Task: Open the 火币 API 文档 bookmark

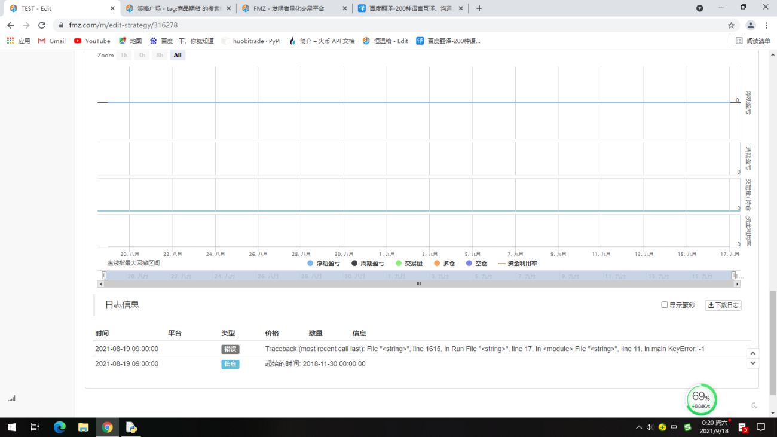Action: coord(322,41)
